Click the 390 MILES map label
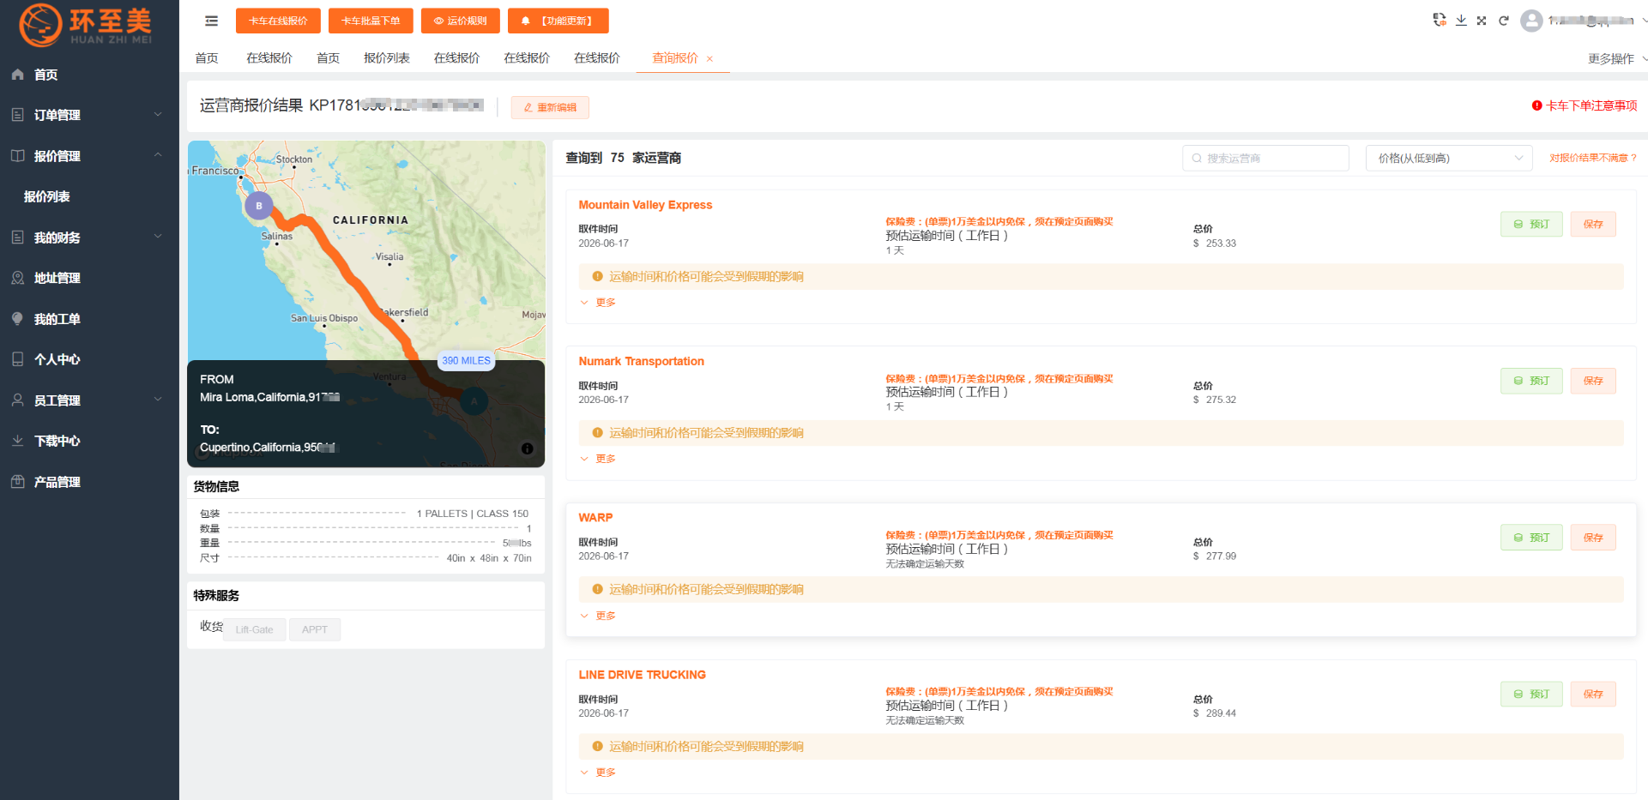Viewport: 1648px width, 800px height. point(466,361)
